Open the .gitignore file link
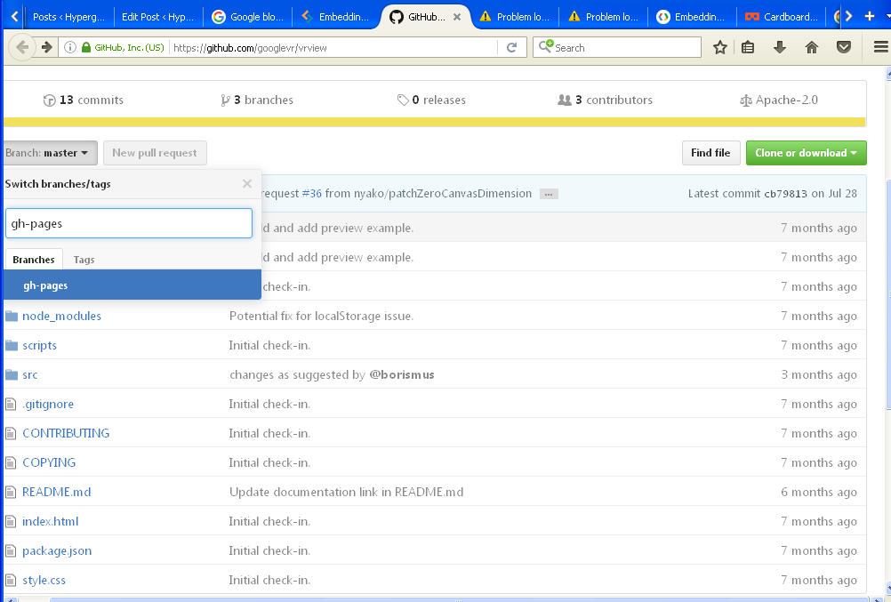Screen dimensions: 891x602 point(48,405)
